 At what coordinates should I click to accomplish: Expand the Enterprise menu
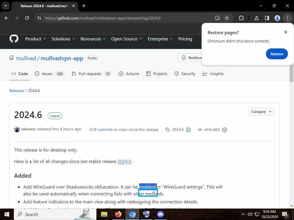click(x=160, y=39)
